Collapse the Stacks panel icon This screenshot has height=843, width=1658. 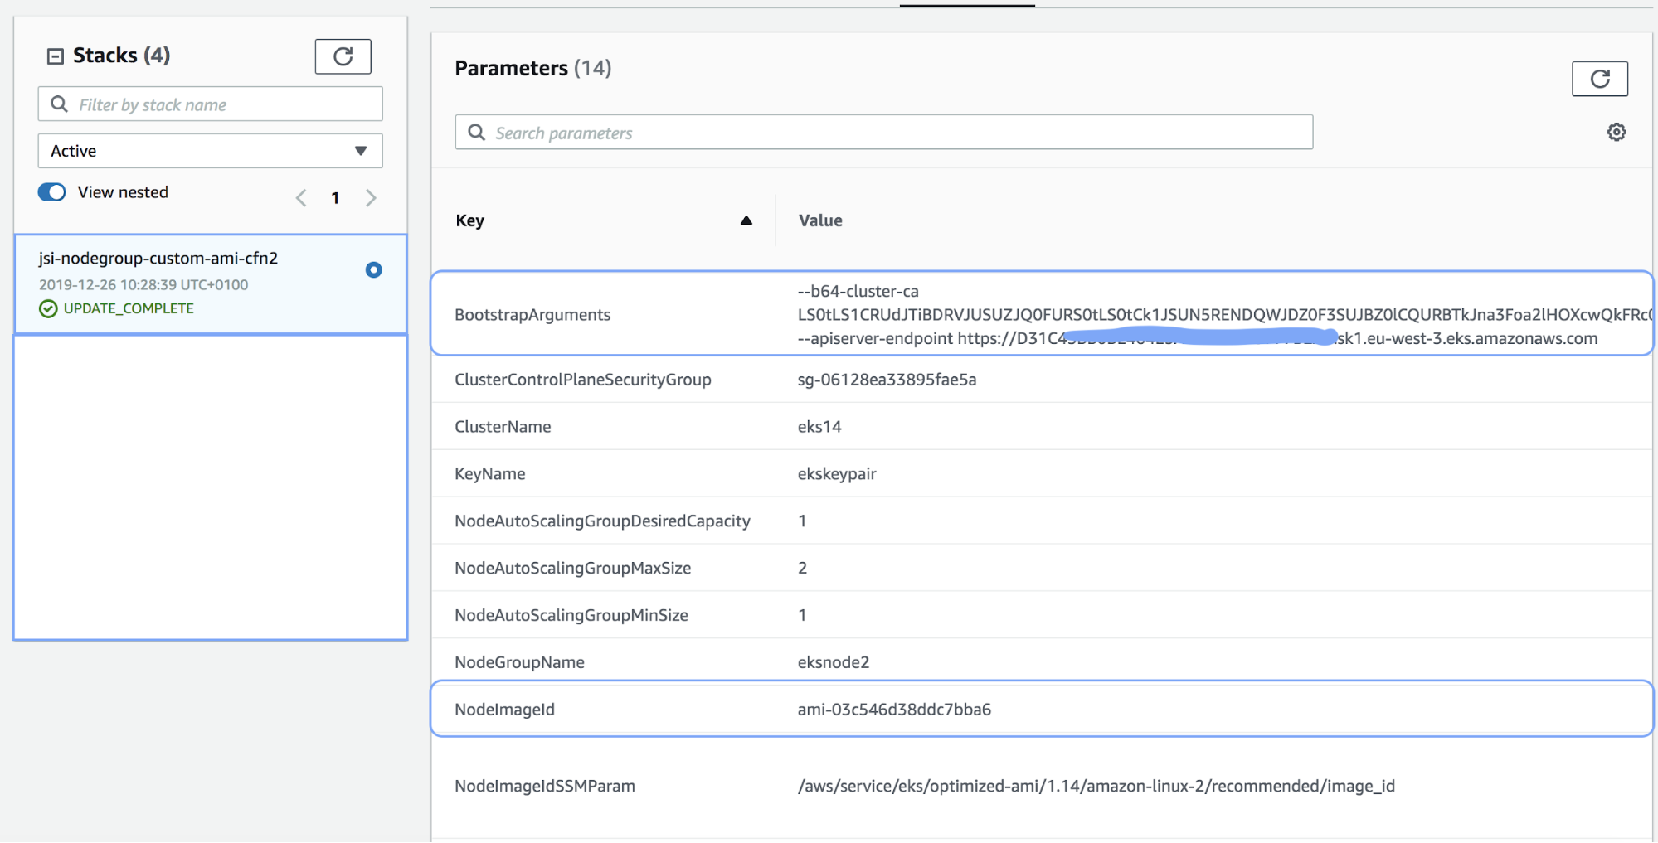tap(56, 56)
